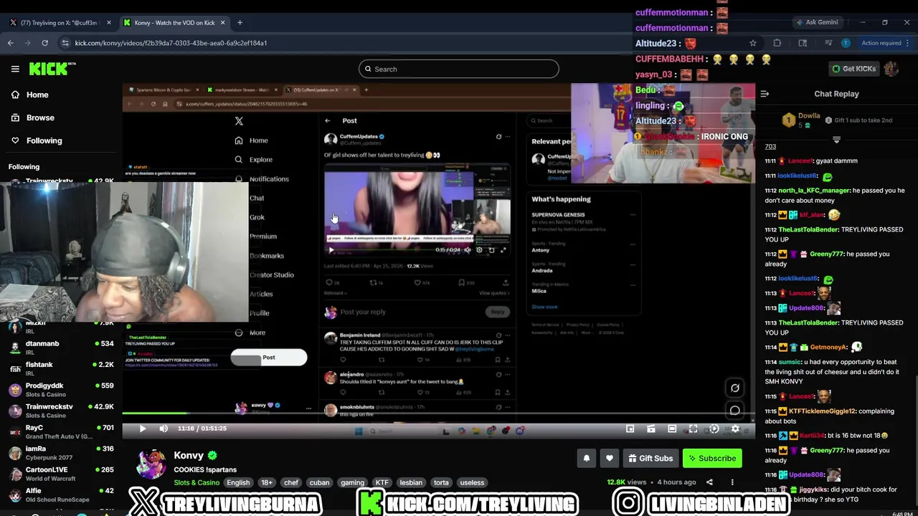Focus the Kick search field
This screenshot has width=918, height=516.
(459, 69)
